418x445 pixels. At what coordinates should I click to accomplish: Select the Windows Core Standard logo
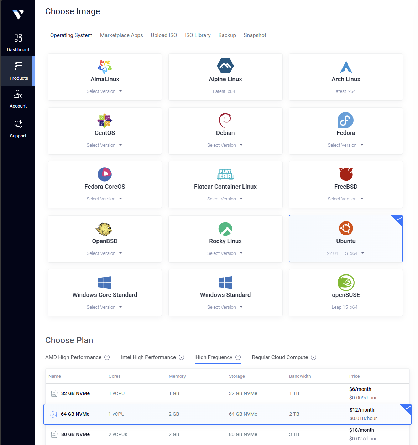pyautogui.click(x=105, y=283)
